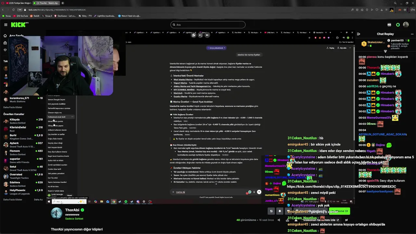Open ThorAbi channel name link

click(72, 210)
